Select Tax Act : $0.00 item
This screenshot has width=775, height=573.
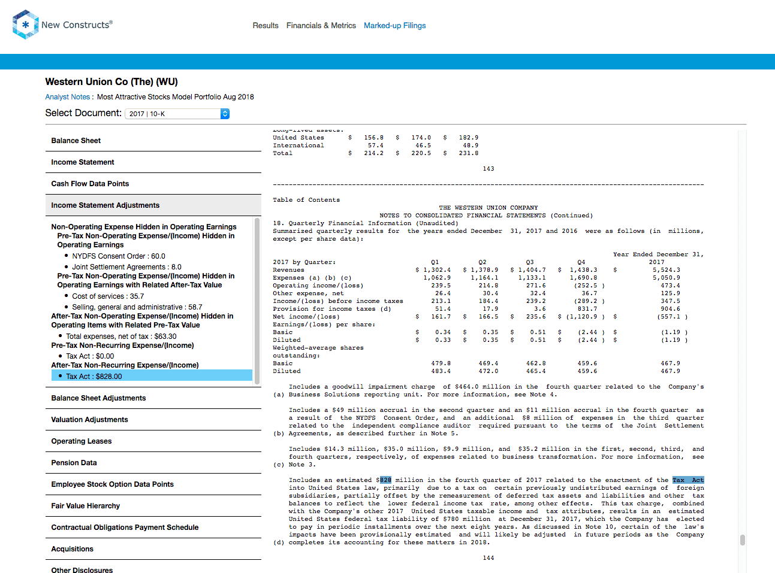click(90, 356)
